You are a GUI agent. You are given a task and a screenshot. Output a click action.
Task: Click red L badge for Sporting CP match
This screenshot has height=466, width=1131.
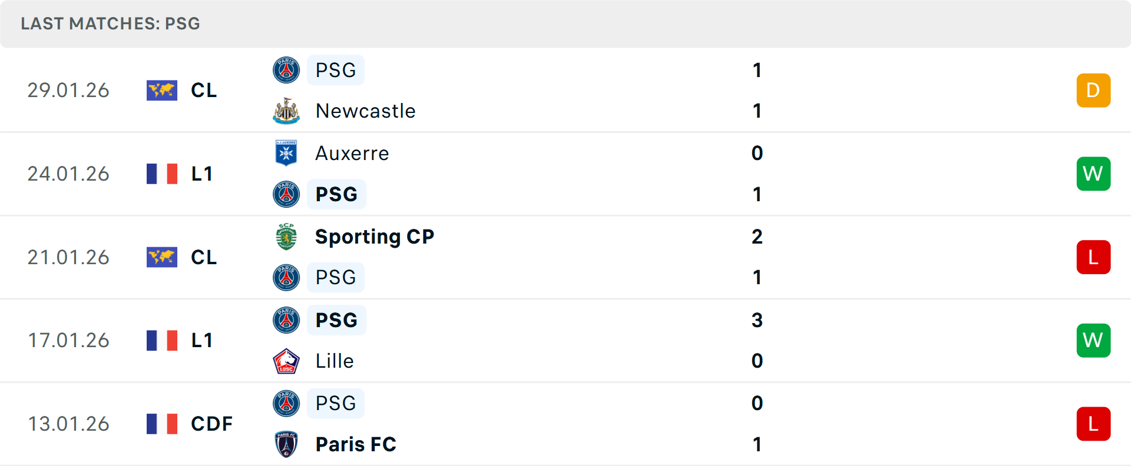click(1093, 257)
